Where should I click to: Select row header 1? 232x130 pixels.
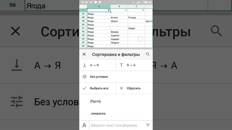point(83,10)
